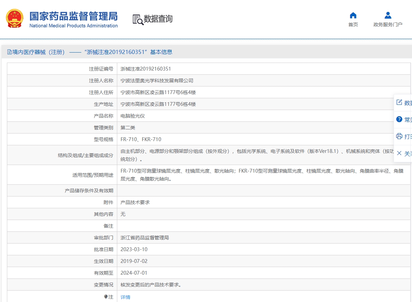Go to 首页 home icon
Viewport: 412px width, 302px height.
tap(353, 16)
